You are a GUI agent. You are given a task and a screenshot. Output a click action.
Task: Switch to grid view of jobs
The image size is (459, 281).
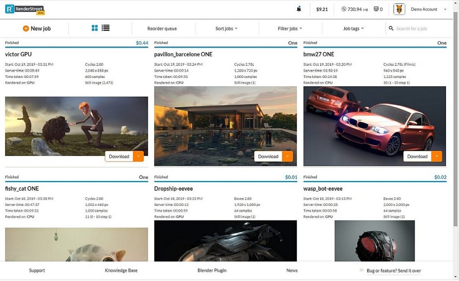(95, 28)
